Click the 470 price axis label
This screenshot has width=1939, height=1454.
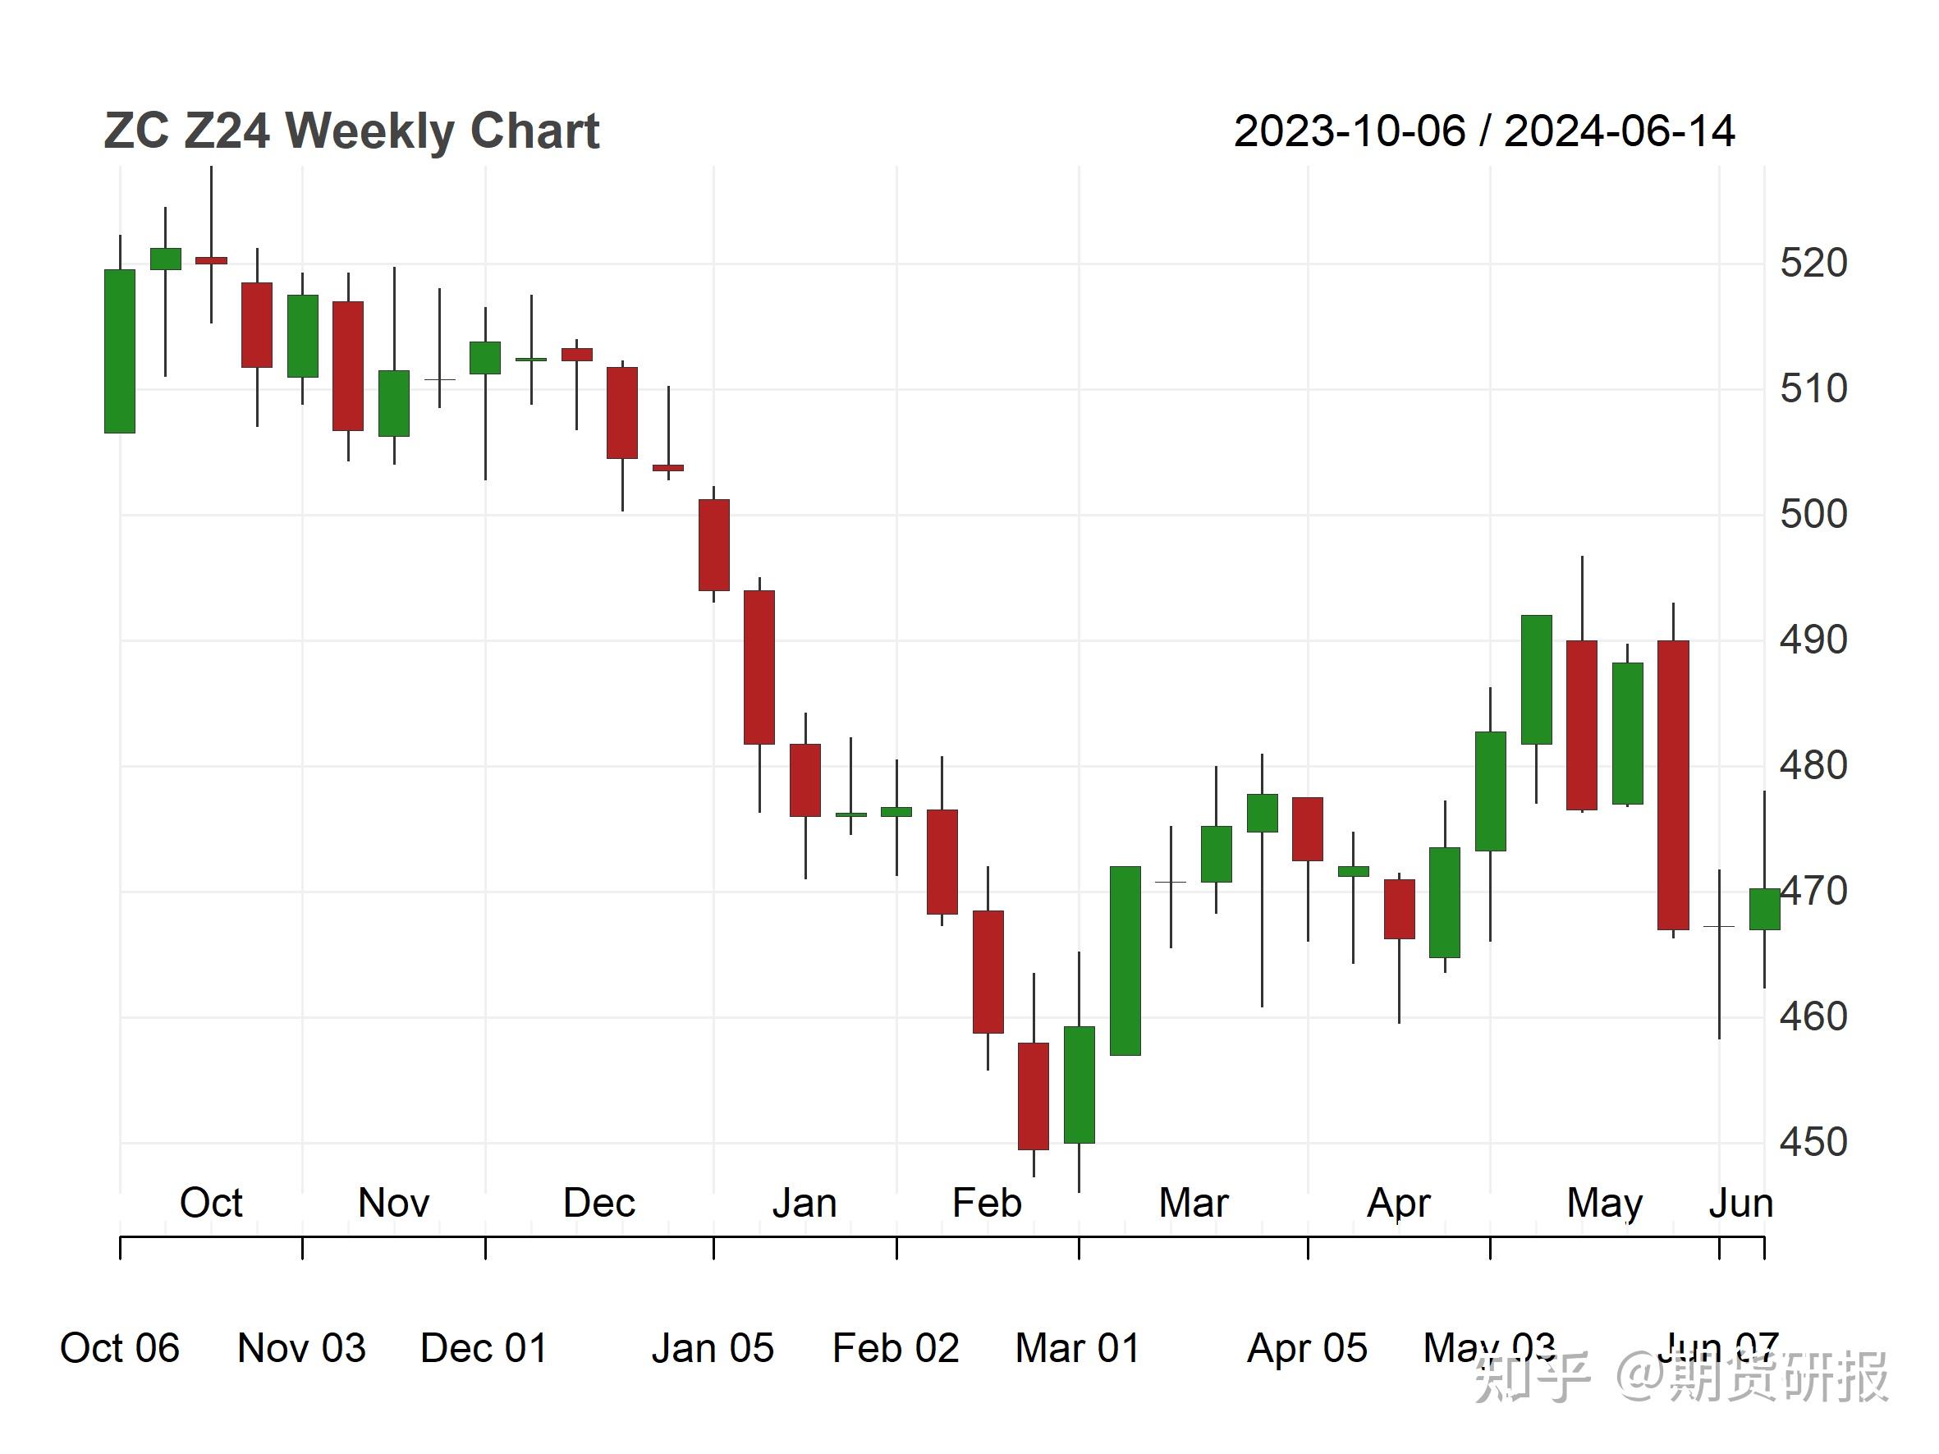click(x=1814, y=892)
